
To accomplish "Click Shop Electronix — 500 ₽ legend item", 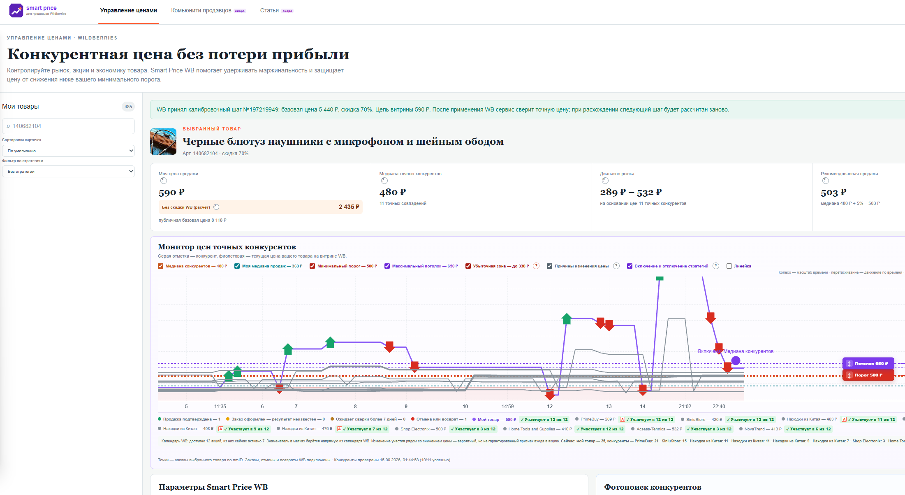I will [x=420, y=429].
